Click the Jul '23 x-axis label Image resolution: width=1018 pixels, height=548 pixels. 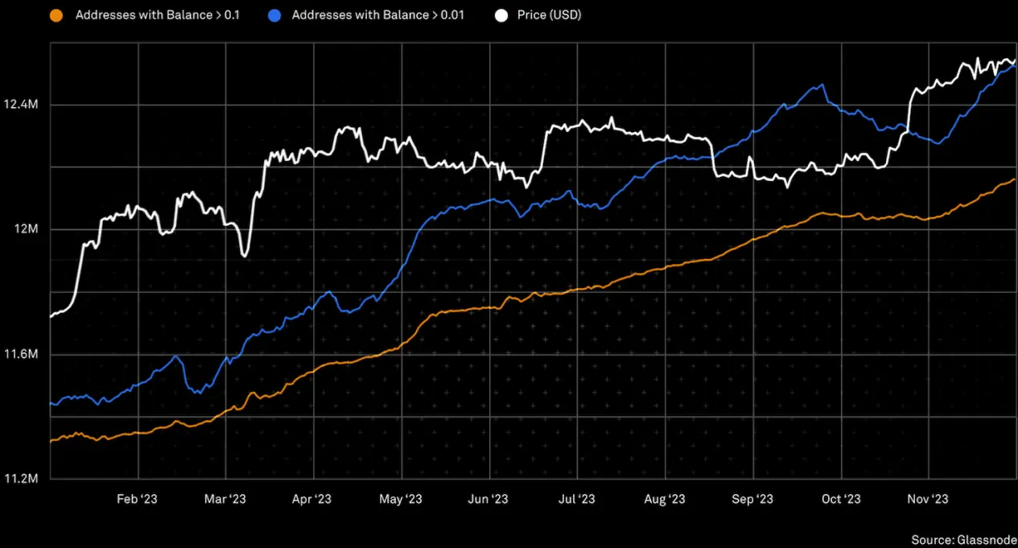pyautogui.click(x=576, y=499)
